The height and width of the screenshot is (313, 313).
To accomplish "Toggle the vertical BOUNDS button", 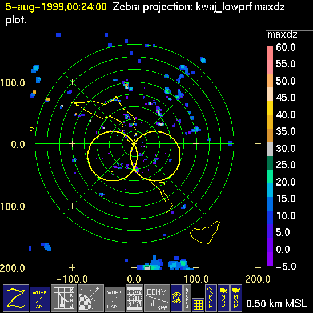I will 187,298.
